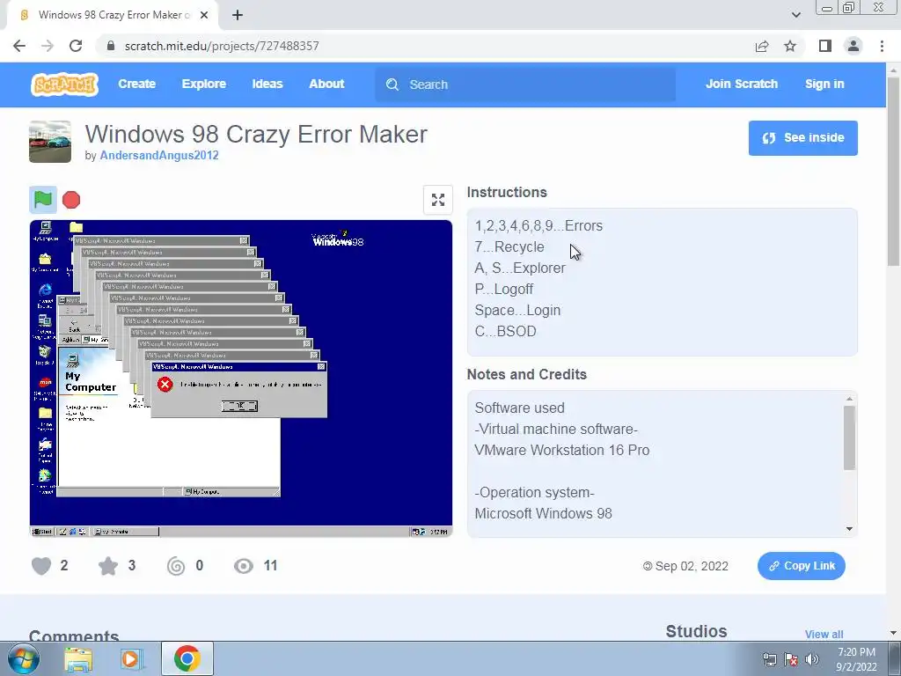This screenshot has width=901, height=676.
Task: Click the See inside button
Action: pyautogui.click(x=802, y=138)
